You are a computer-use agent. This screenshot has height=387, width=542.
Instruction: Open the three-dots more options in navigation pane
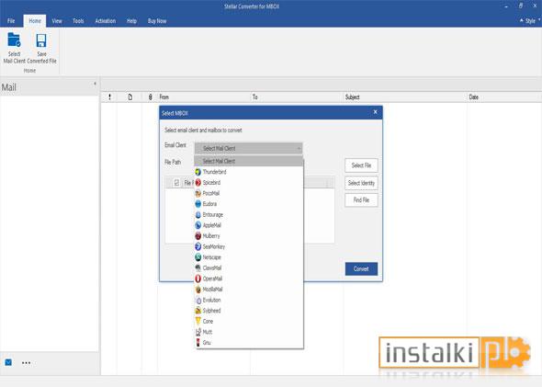tap(27, 363)
